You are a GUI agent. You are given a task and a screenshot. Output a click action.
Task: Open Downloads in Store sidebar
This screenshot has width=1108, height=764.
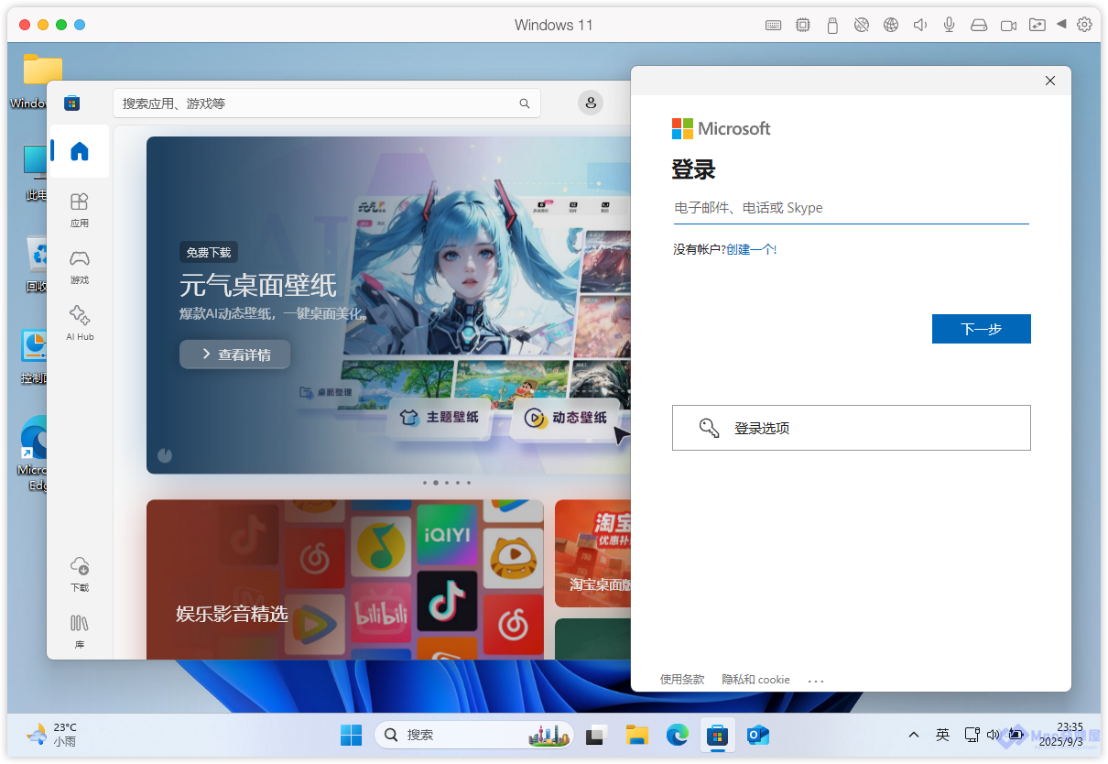coord(80,574)
